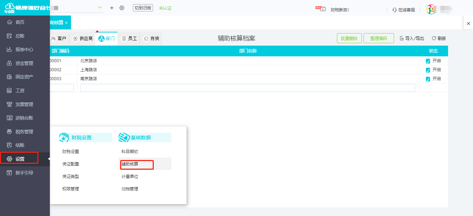Close panel with top-right X button
The image size is (473, 216).
coord(468,23)
